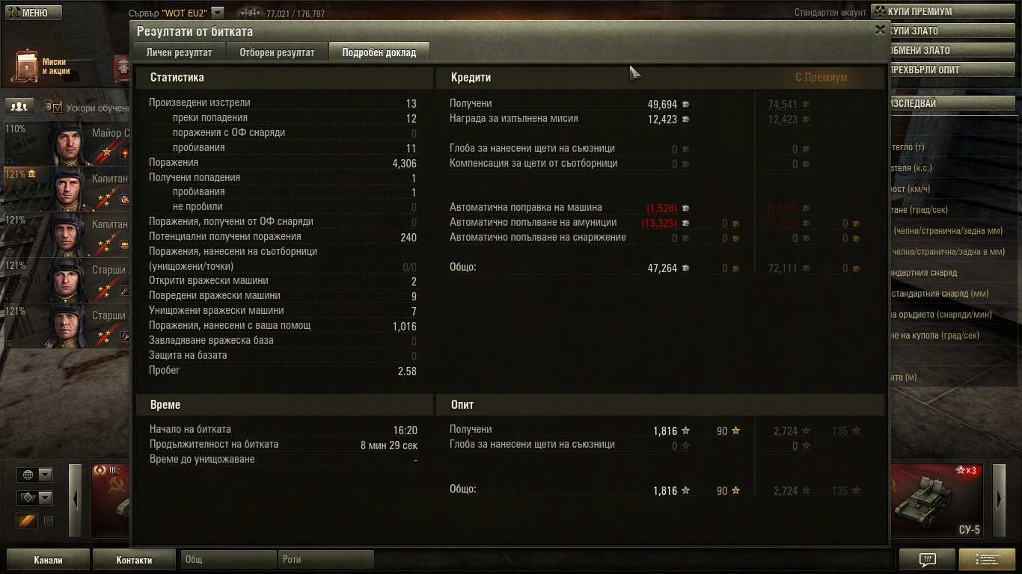Screen dimensions: 1022x574
Task: Open the gold service channel list button
Action: 986,559
